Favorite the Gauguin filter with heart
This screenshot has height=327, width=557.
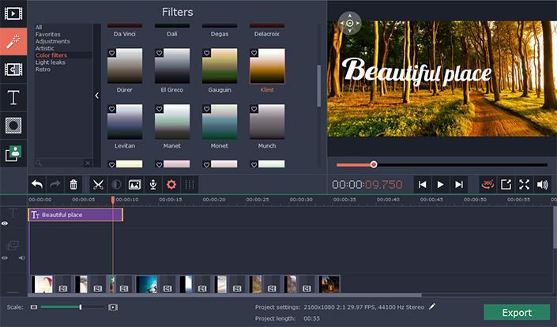(208, 54)
